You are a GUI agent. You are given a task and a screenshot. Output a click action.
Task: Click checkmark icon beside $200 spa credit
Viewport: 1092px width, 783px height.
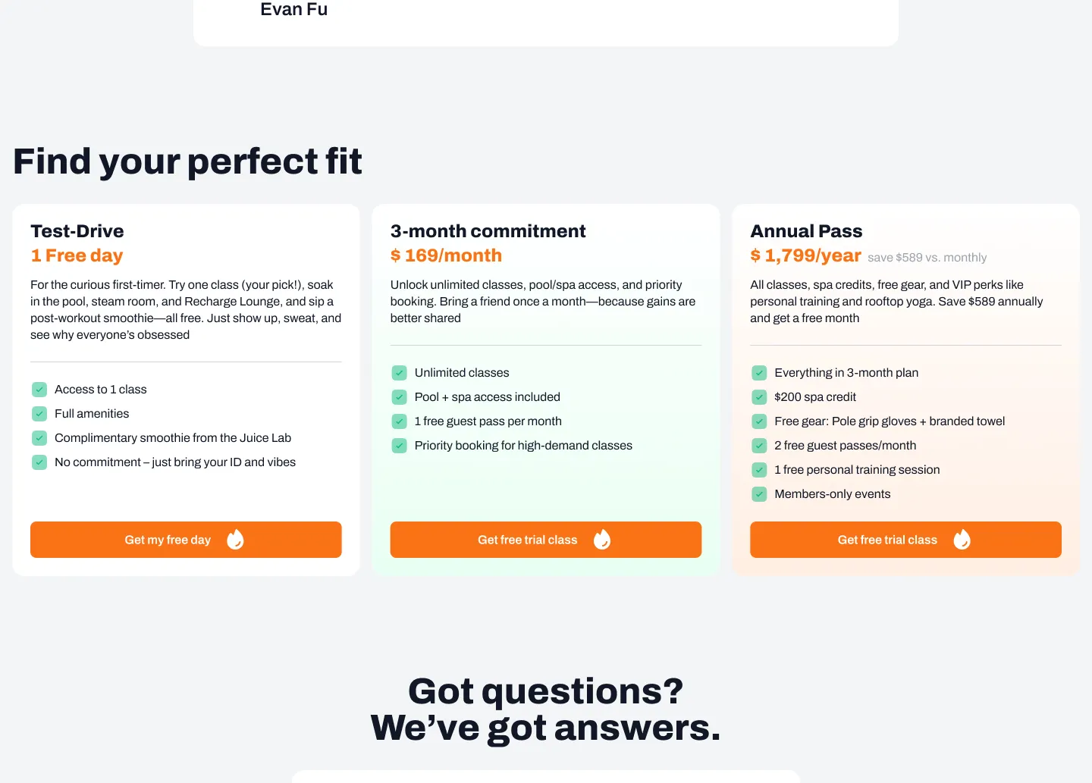point(759,397)
